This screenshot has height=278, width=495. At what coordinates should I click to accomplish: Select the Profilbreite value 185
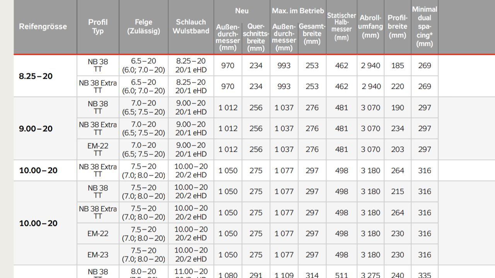point(398,66)
